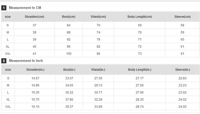Click bust value 39.37 in inch table

(69, 106)
